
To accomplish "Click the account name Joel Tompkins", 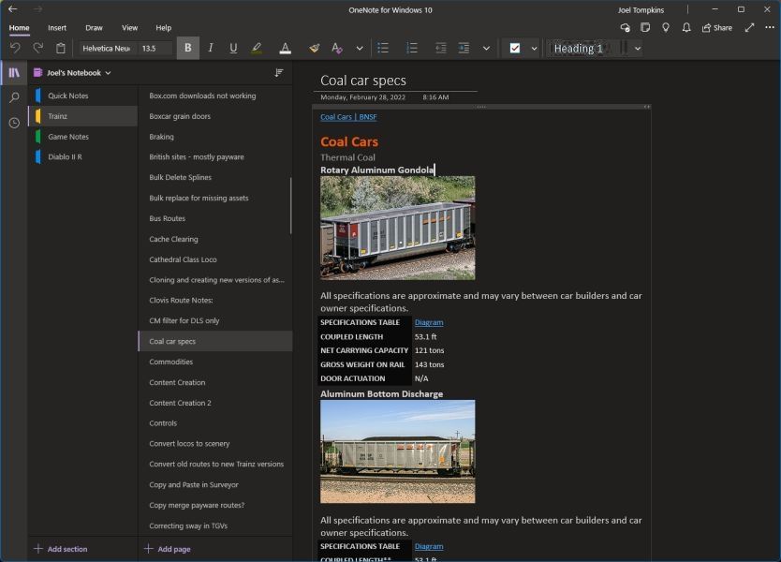I will click(x=641, y=10).
